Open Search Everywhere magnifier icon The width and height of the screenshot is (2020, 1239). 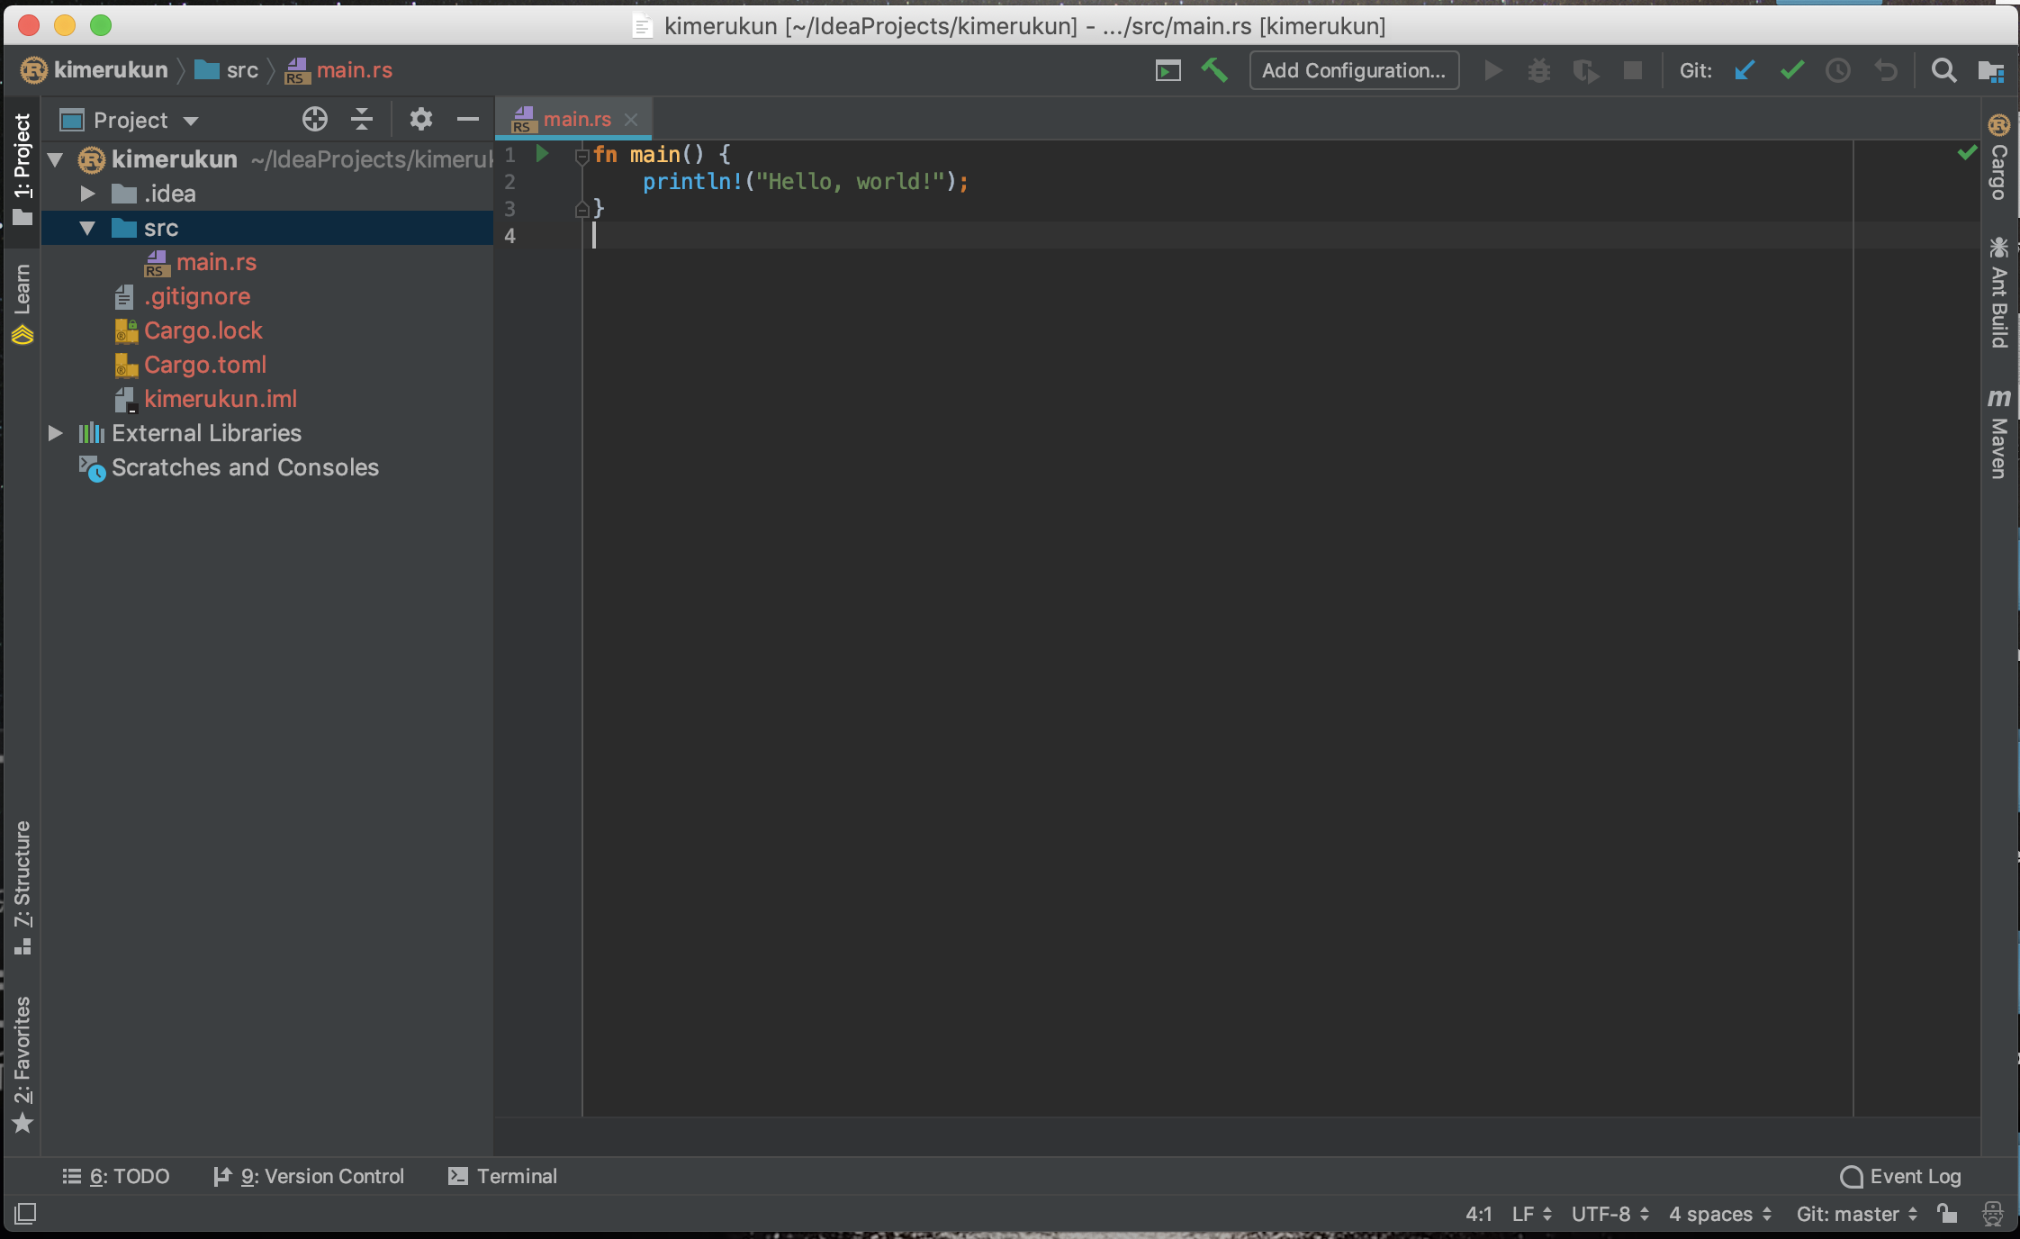1943,70
